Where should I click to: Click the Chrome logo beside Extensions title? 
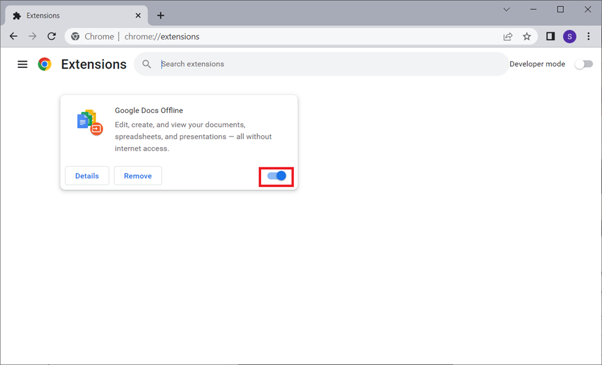tap(44, 64)
